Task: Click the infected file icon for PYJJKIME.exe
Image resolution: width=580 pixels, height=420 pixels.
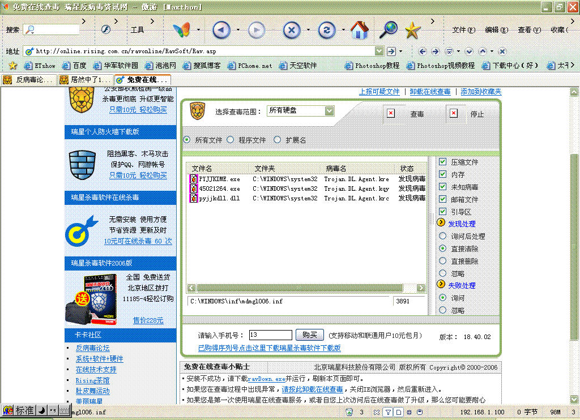Action: coord(194,179)
